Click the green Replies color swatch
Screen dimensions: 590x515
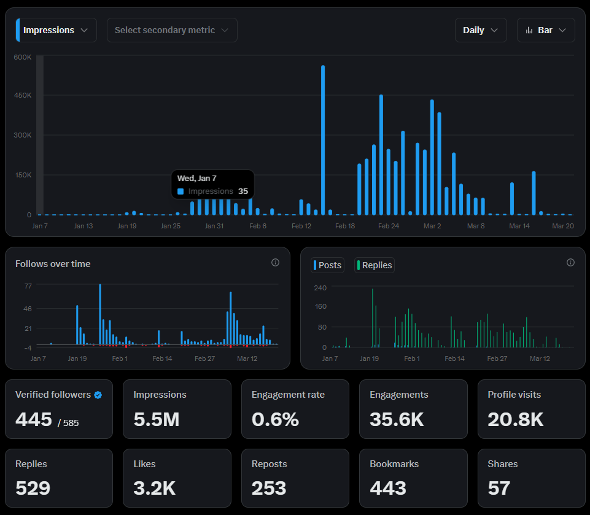[x=359, y=265]
